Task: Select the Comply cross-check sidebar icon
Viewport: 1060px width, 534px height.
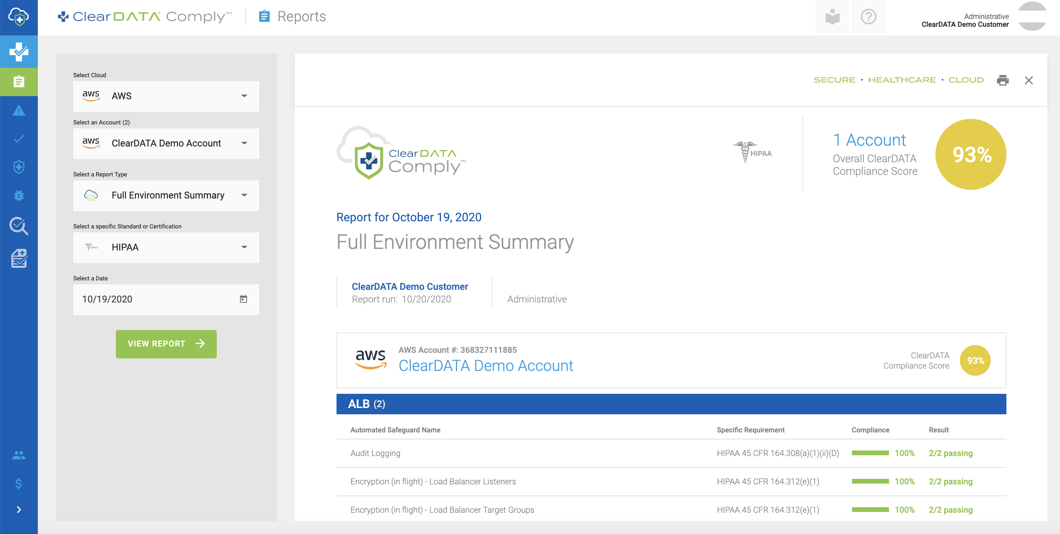Action: pos(19,52)
